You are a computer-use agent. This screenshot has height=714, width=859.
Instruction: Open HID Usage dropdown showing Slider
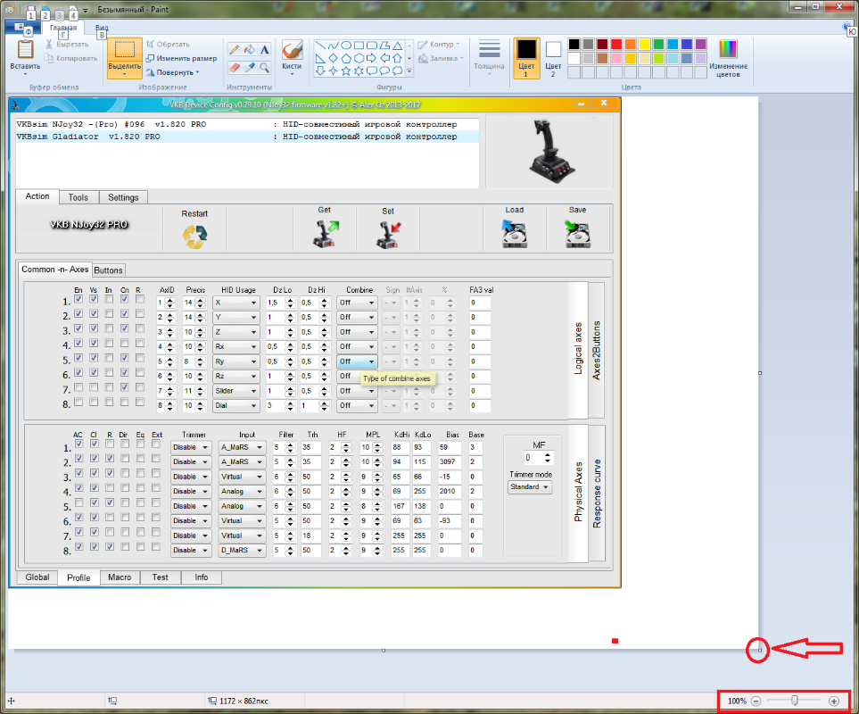(x=235, y=391)
